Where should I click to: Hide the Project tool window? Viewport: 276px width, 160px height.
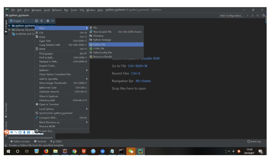tap(53, 21)
